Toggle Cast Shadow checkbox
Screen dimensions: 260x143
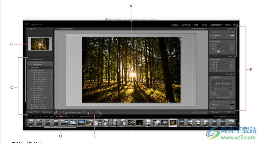tap(211, 41)
